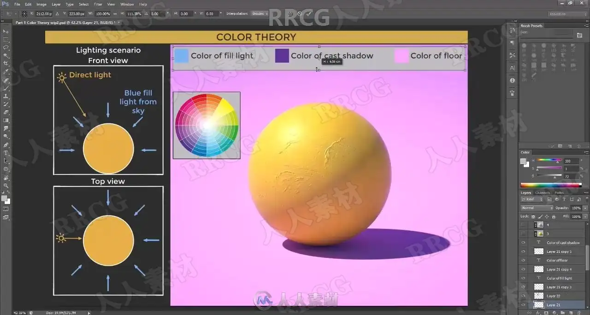Viewport: 590px width, 315px height.
Task: Select the Horizontal Type tool
Action: coord(6,152)
